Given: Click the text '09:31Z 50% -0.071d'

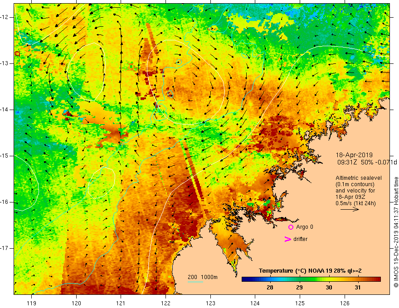Looking at the screenshot, I should 367,162.
